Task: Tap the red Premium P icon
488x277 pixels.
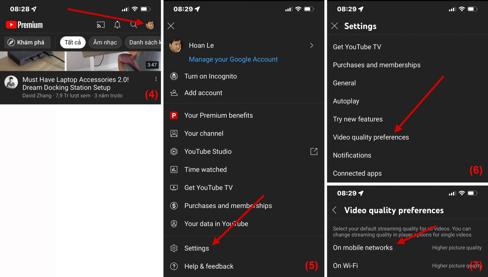Action: coord(174,115)
